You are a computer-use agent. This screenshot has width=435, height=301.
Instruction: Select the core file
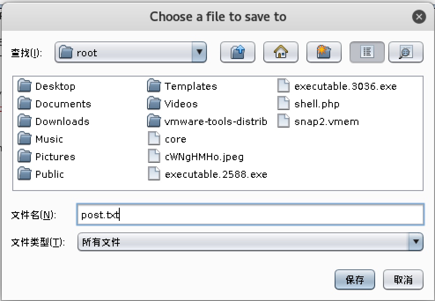[x=167, y=139]
